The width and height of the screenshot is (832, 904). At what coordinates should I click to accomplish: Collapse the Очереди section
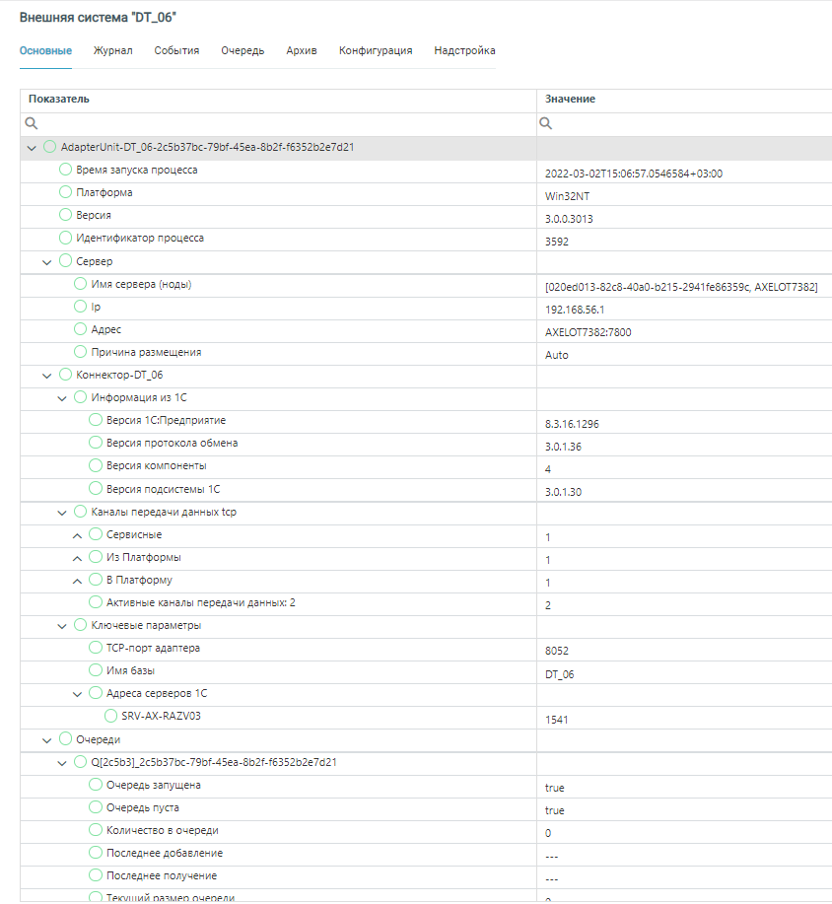(x=47, y=740)
